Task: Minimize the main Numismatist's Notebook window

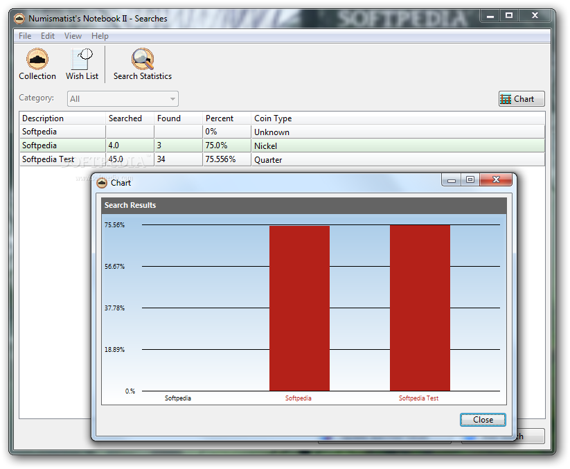Action: 490,16
